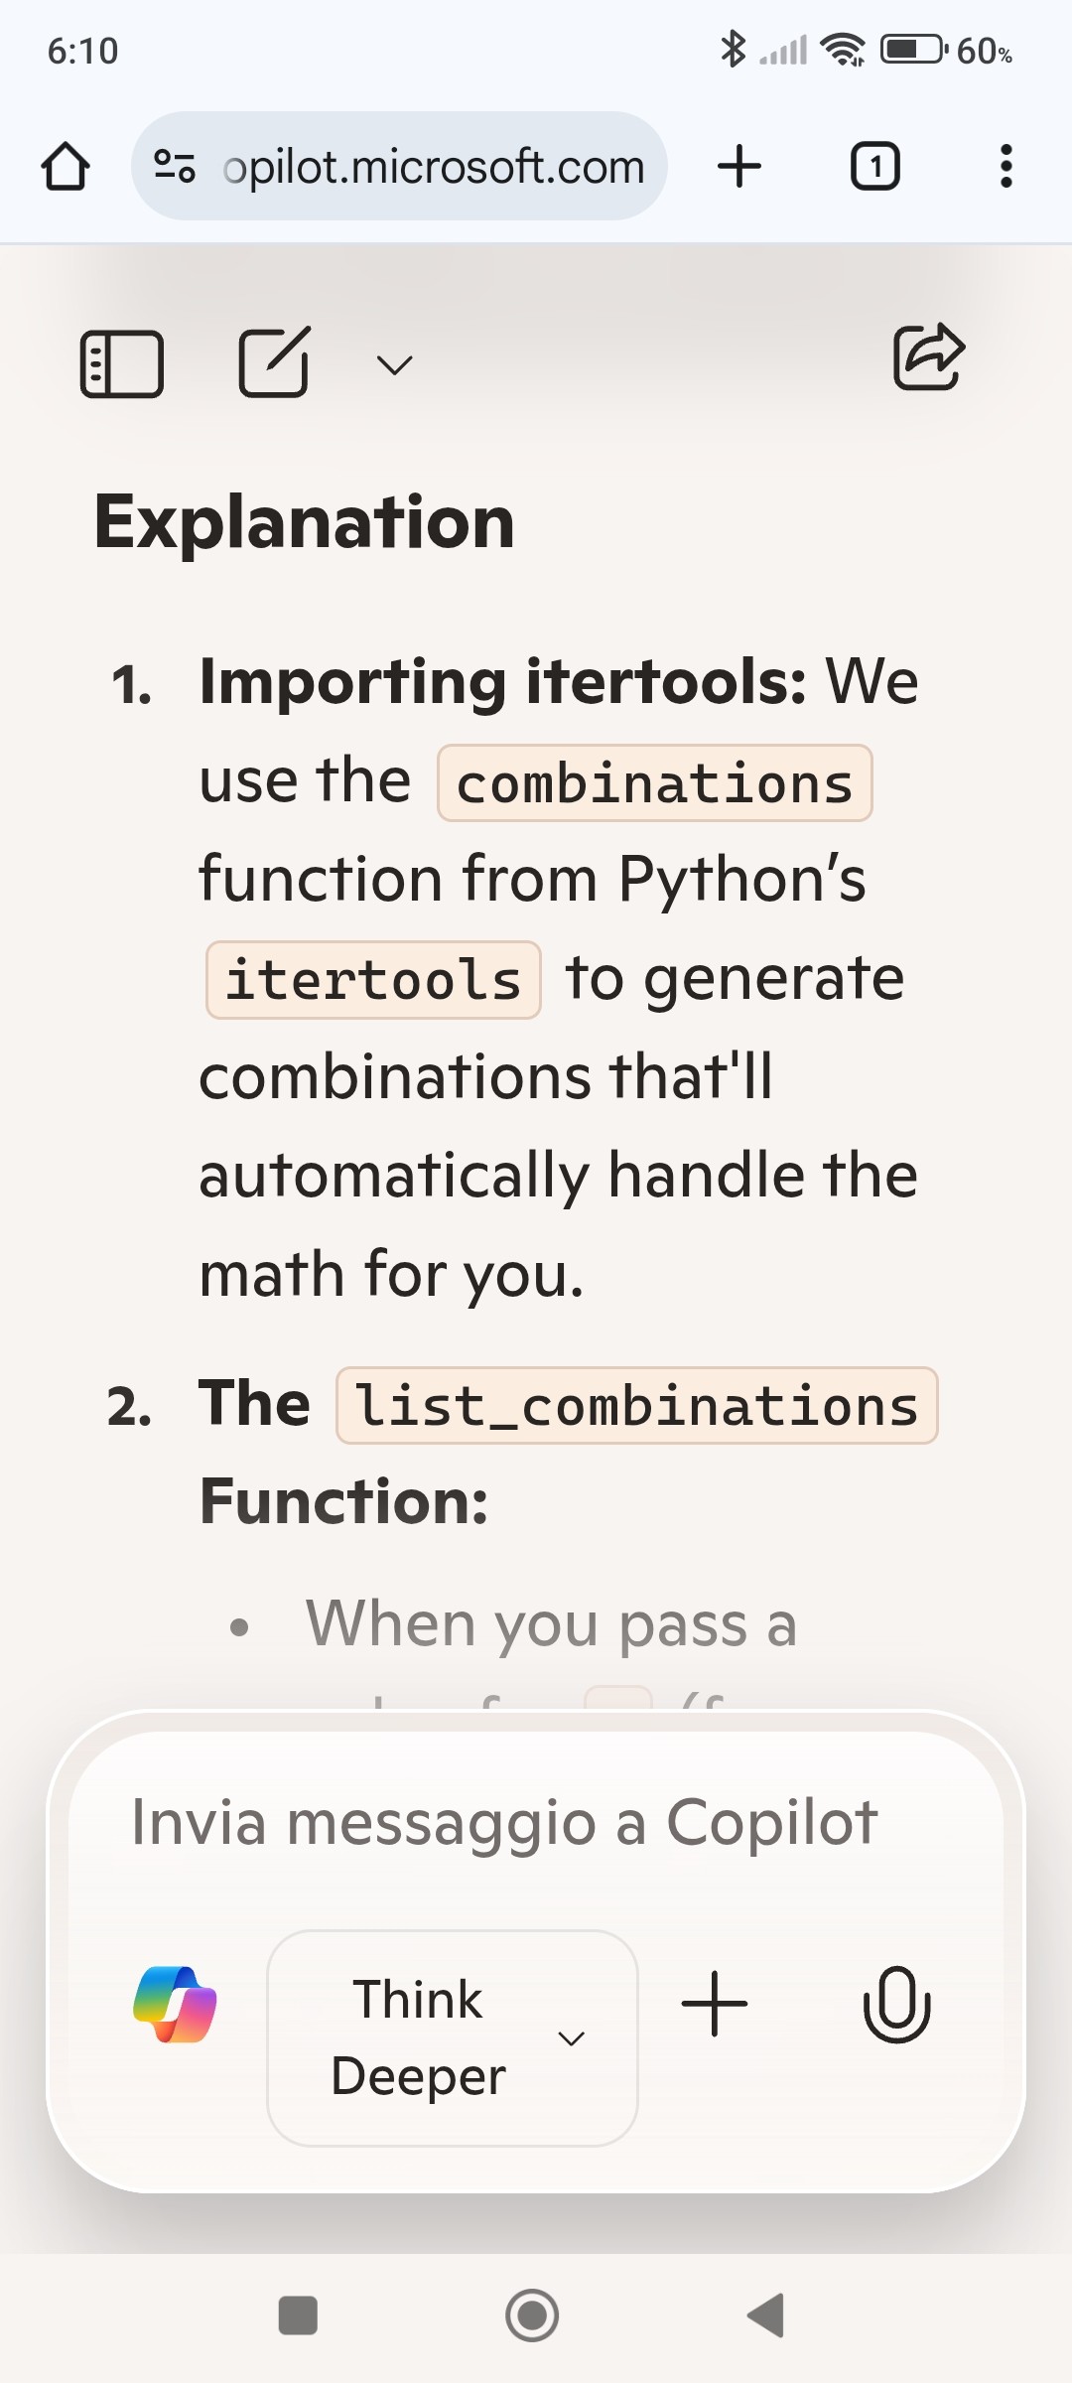This screenshot has height=2383, width=1072.
Task: Tap the Android home circle button
Action: pos(532,2315)
